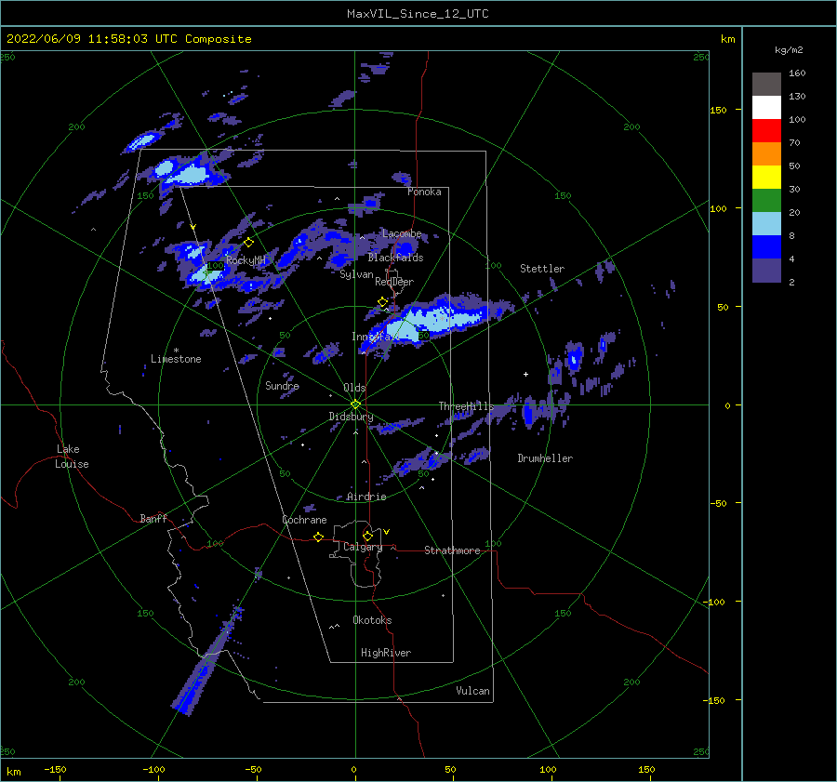
Task: Click the yellow diamond marker below Cochrane
Action: point(319,537)
